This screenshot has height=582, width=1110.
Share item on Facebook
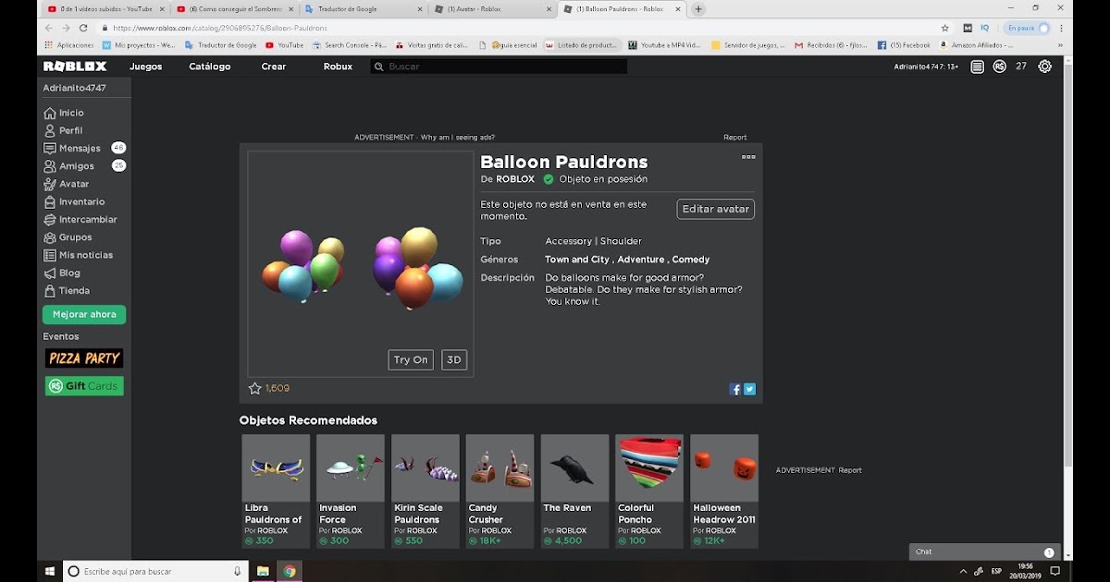pos(735,390)
